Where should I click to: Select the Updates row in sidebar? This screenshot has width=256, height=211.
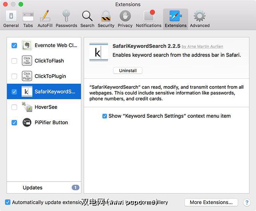pos(44,187)
